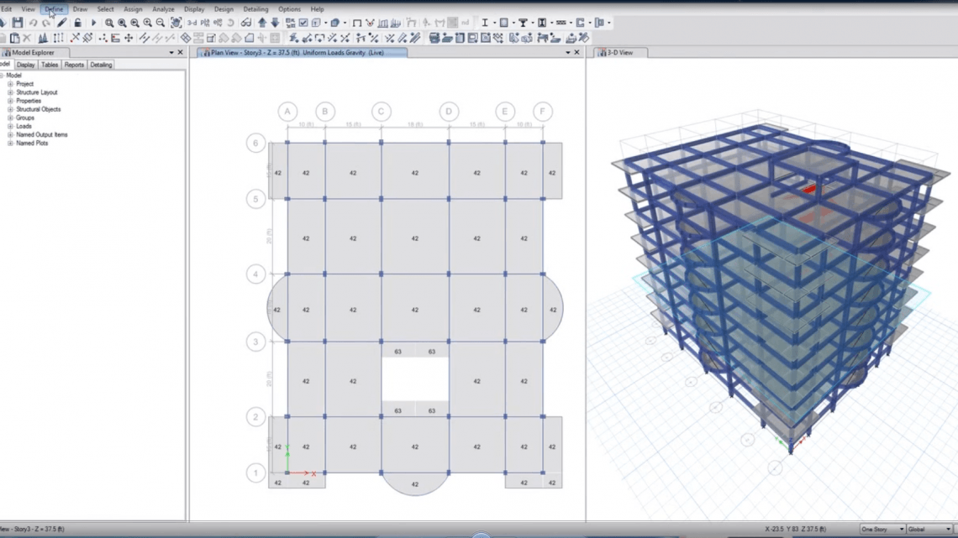This screenshot has width=958, height=538.
Task: Click the Set 3-d View button
Action: 192,23
